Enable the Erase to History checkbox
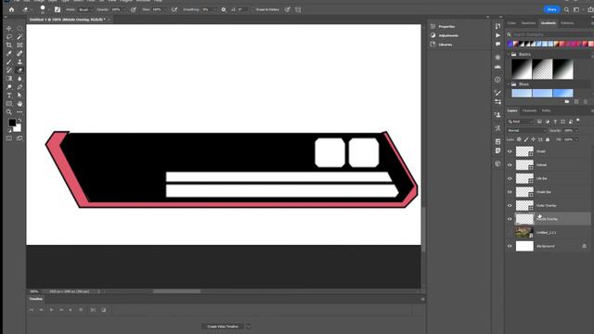 click(253, 9)
